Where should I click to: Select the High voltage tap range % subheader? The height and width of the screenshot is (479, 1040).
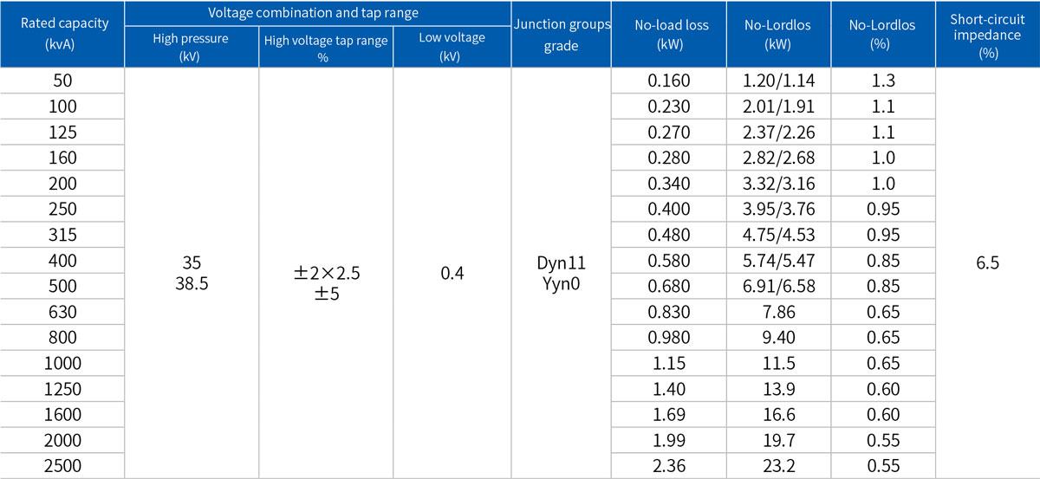pyautogui.click(x=326, y=47)
